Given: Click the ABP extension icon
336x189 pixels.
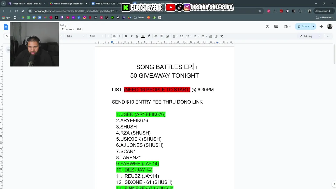Looking at the screenshot, I should tap(269, 11).
